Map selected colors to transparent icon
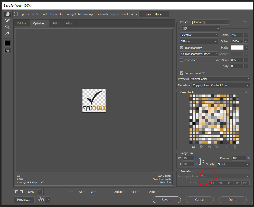Screen dimensions: 254x207 (202, 147)
